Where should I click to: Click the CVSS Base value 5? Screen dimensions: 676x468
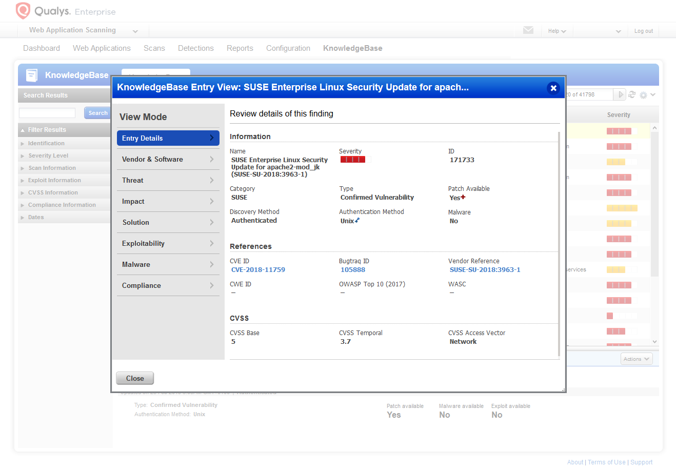coord(233,341)
